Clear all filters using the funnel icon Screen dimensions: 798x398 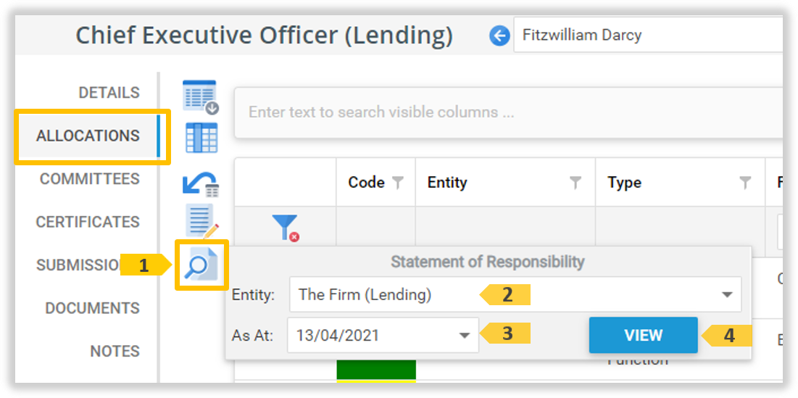[x=286, y=228]
